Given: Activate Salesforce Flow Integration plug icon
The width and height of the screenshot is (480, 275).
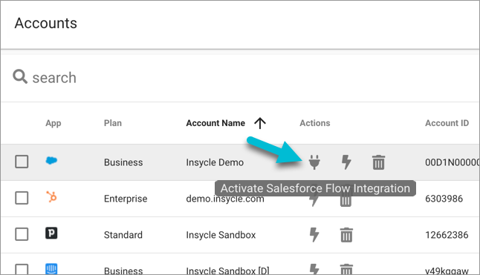Looking at the screenshot, I should tap(314, 162).
